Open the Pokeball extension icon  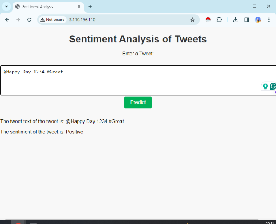[x=208, y=20]
